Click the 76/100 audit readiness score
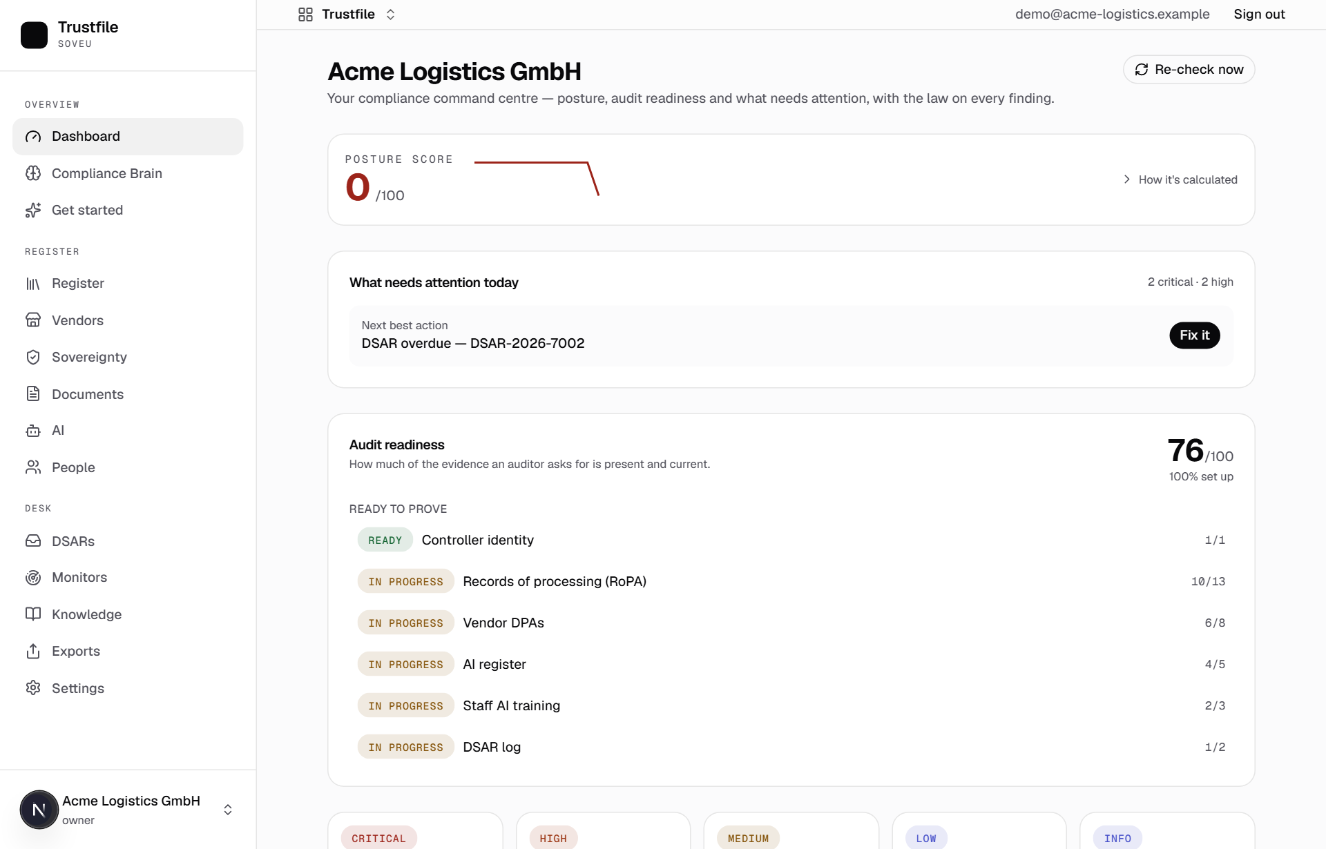 1200,451
